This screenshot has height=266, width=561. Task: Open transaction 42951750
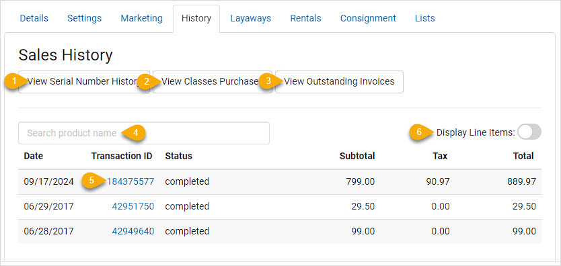click(133, 206)
